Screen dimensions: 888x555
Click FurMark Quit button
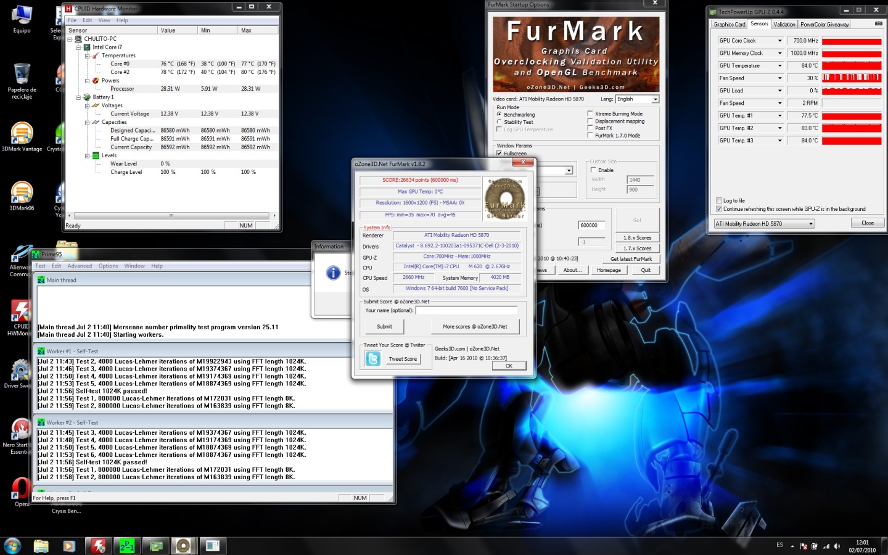coord(646,270)
